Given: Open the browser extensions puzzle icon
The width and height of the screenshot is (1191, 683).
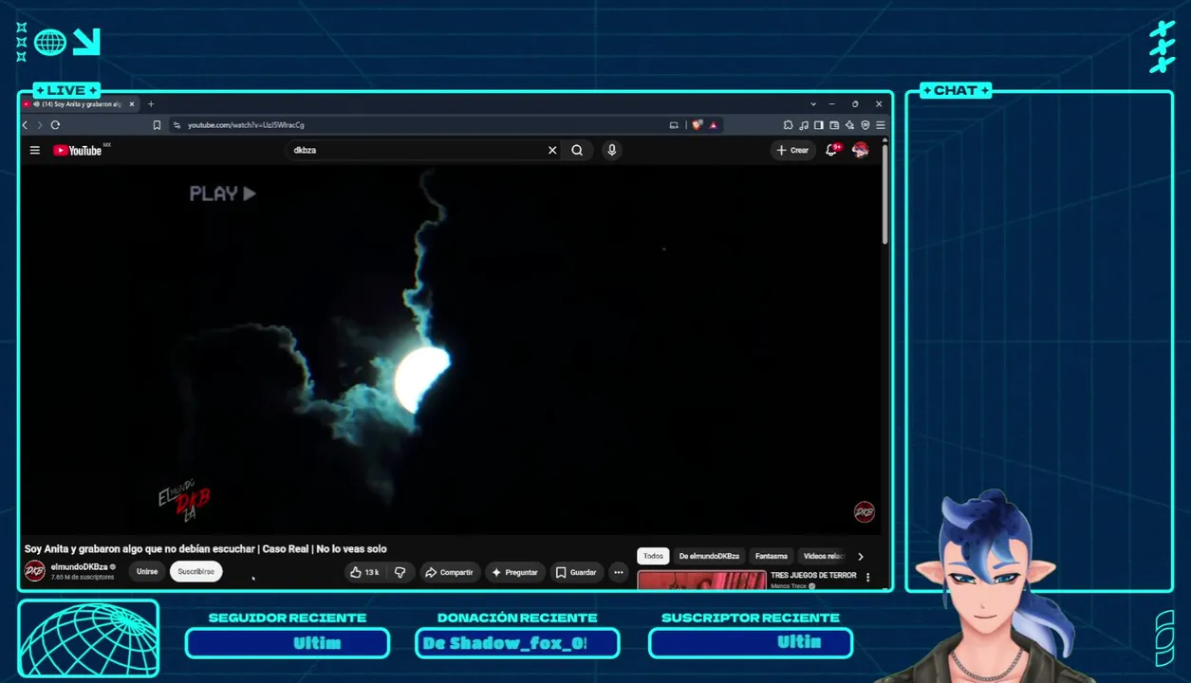Looking at the screenshot, I should point(788,124).
